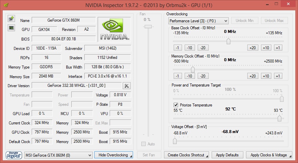Viewport: 298px width, 163px height.
Task: Click the Bus Width value 128 Bit
Action: (108, 67)
